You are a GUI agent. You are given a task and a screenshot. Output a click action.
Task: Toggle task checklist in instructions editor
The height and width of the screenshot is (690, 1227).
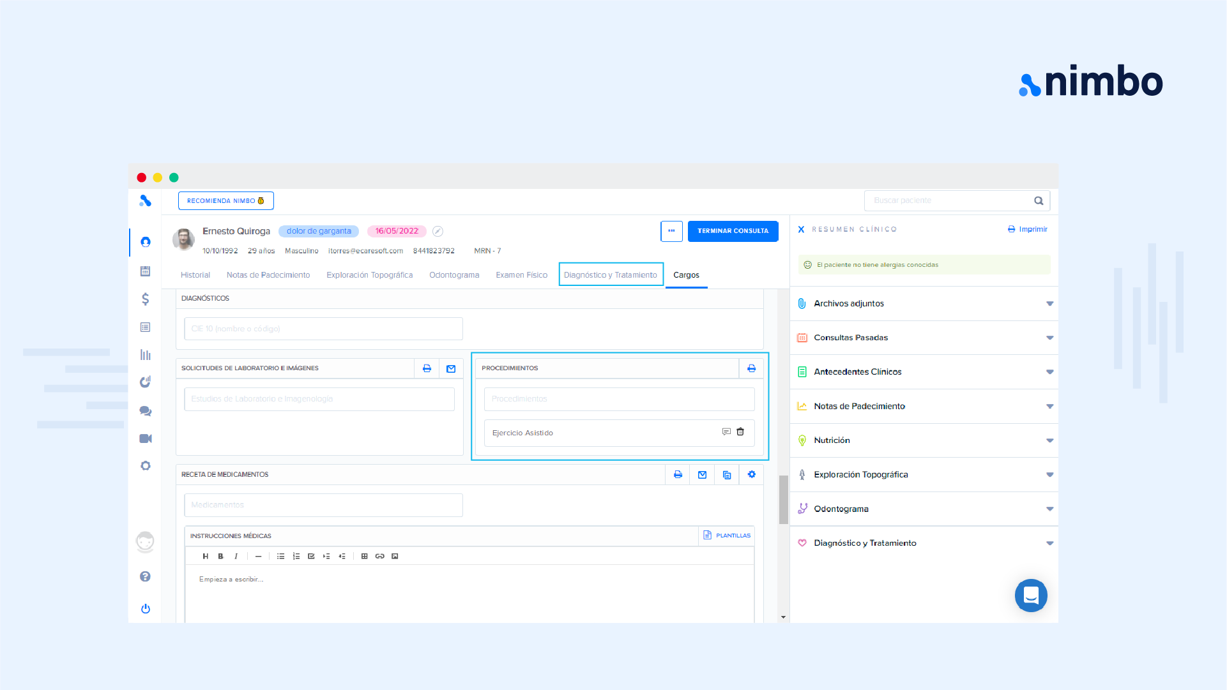pyautogui.click(x=311, y=556)
